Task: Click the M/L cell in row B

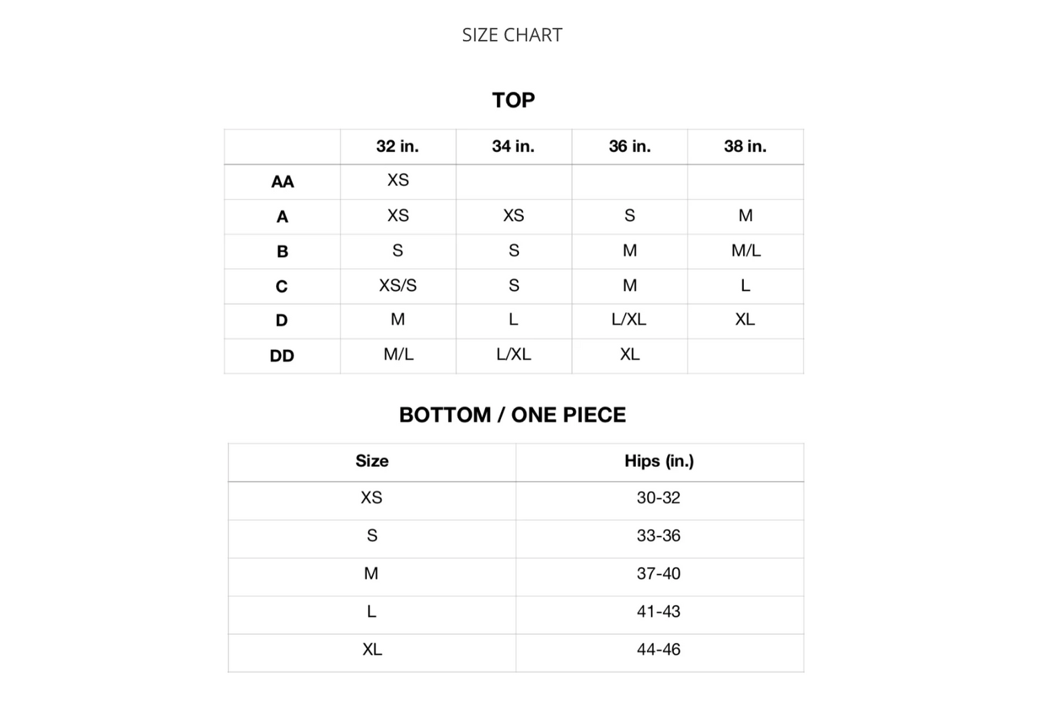Action: click(x=746, y=251)
